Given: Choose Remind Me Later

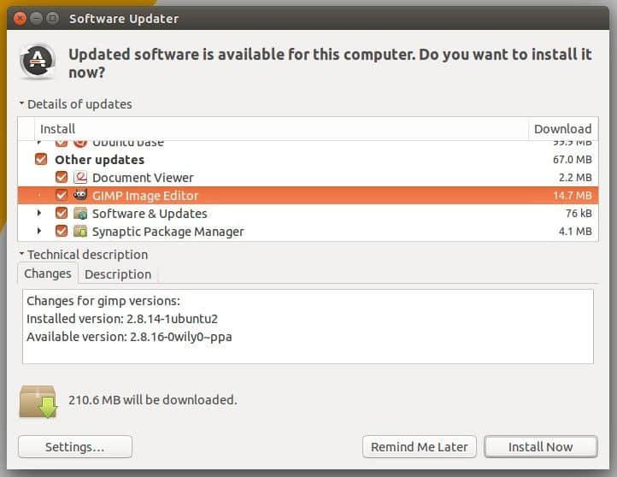Looking at the screenshot, I should 420,446.
